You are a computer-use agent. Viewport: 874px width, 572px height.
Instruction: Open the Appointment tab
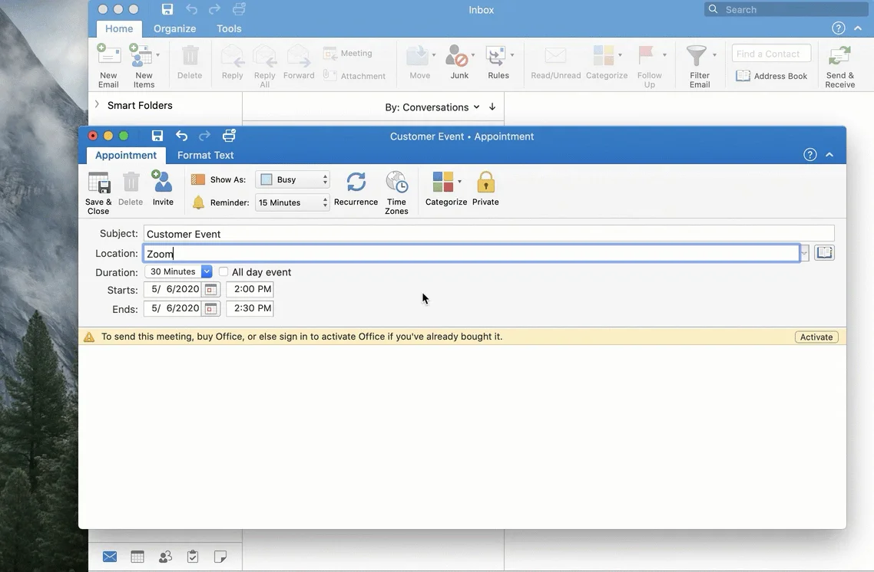[x=126, y=155]
